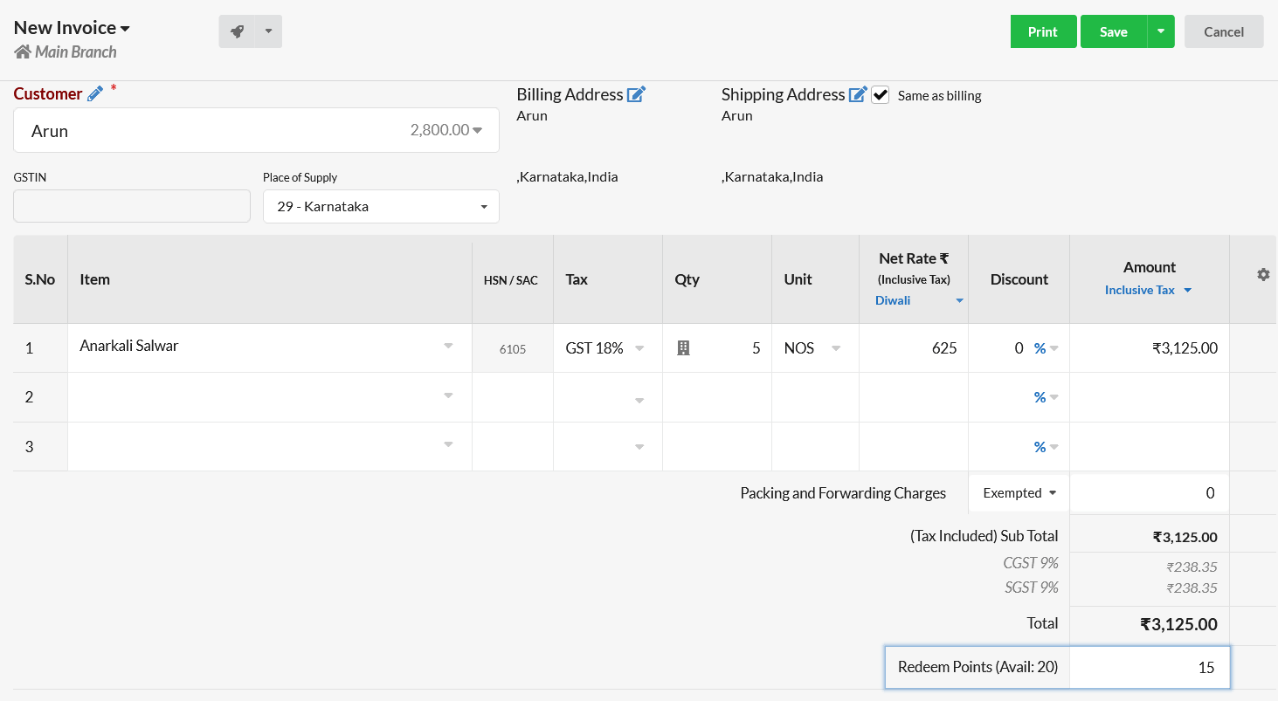Open the New Invoice title dropdown
The height and width of the screenshot is (701, 1278).
(125, 29)
